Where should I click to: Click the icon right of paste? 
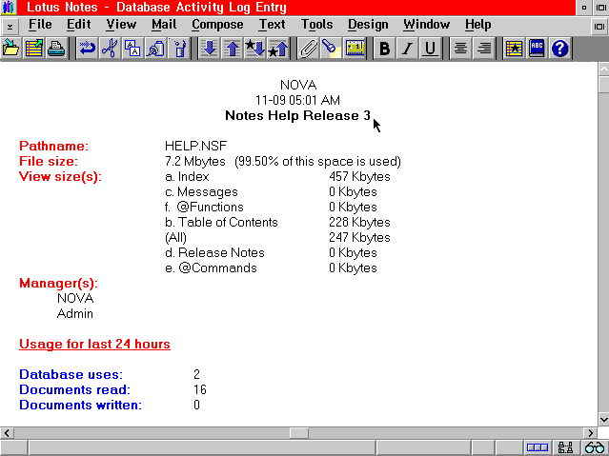178,49
